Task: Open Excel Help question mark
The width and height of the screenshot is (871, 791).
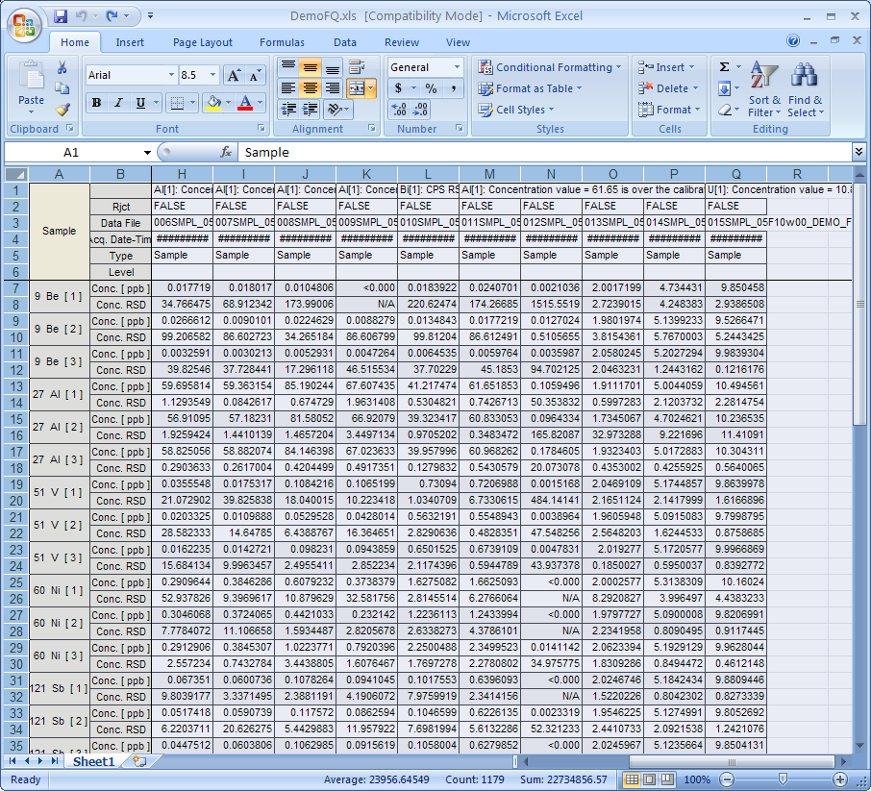Action: [793, 40]
